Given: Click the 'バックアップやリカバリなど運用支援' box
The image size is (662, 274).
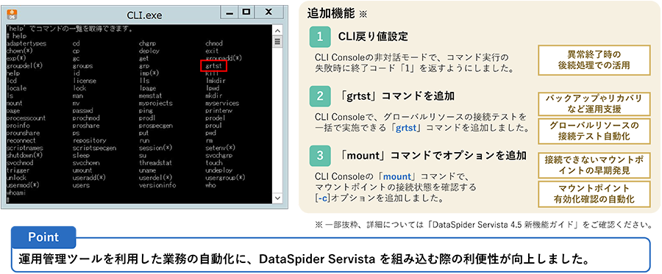Looking at the screenshot, I should (x=594, y=104).
